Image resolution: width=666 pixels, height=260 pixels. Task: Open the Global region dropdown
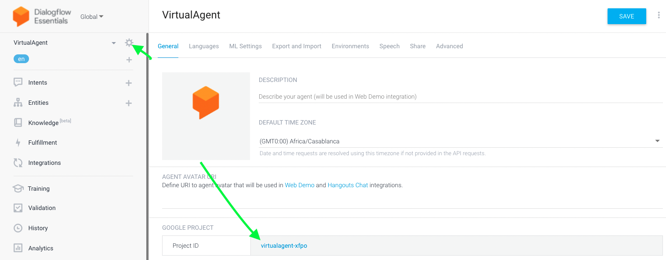(92, 17)
